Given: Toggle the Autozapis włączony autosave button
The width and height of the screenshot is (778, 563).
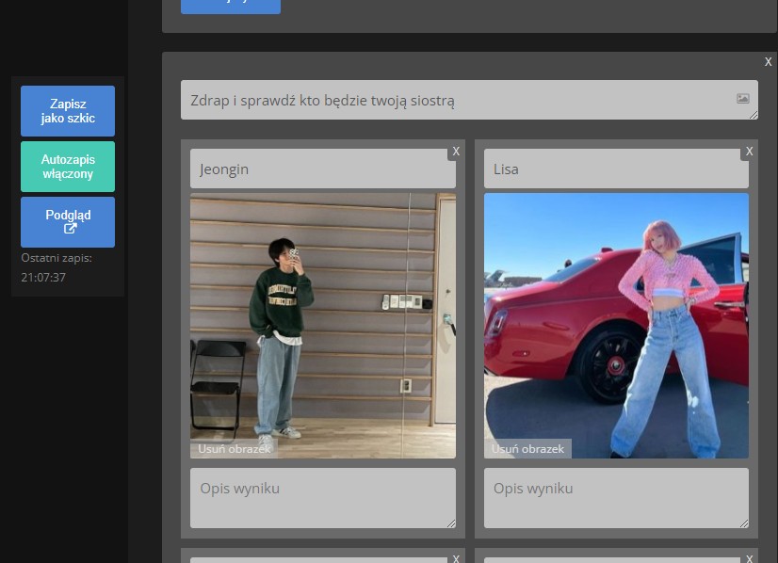Looking at the screenshot, I should (68, 167).
